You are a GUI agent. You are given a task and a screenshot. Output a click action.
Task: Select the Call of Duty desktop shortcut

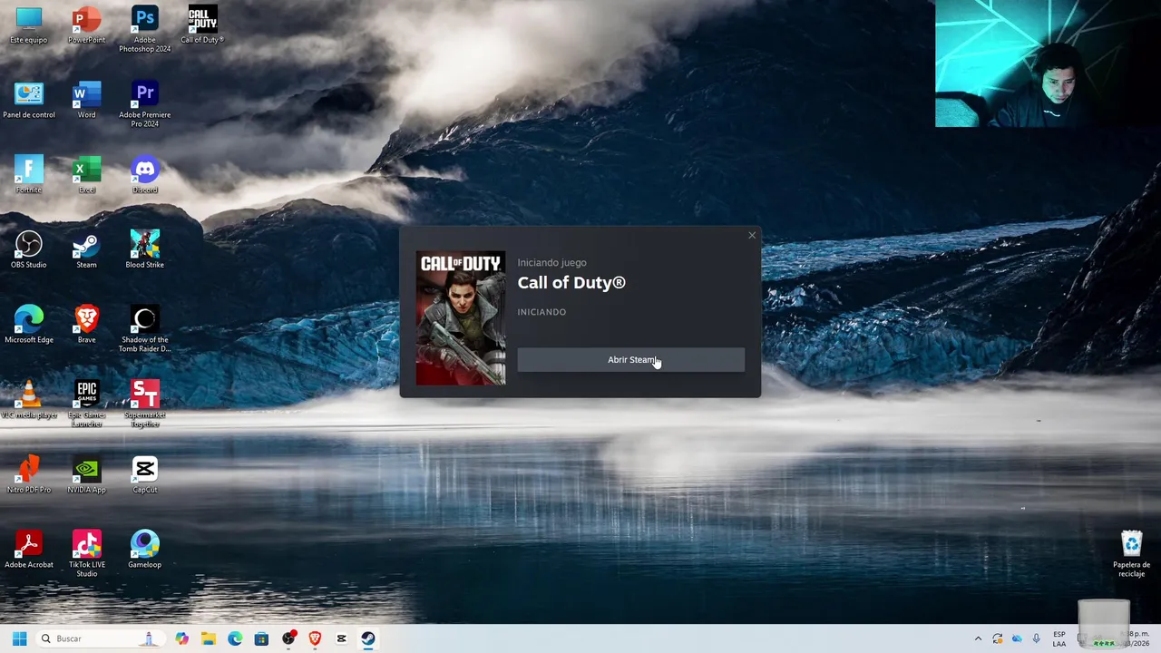(202, 25)
